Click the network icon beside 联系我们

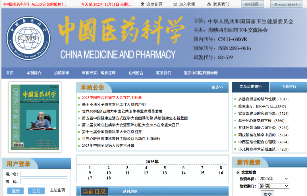tap(209, 4)
